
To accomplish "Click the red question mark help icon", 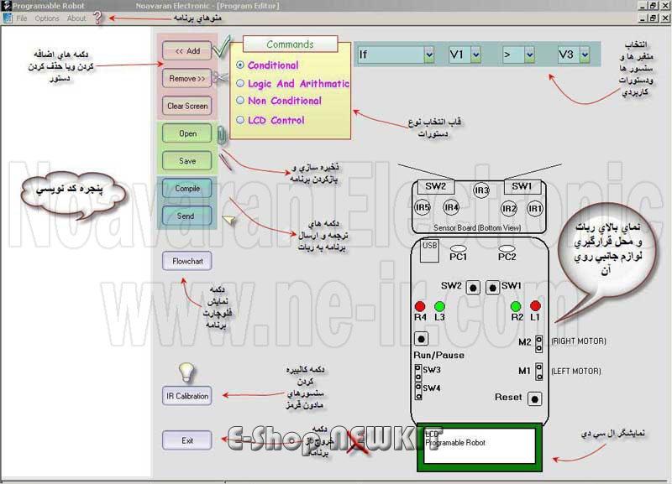I will pos(97,18).
